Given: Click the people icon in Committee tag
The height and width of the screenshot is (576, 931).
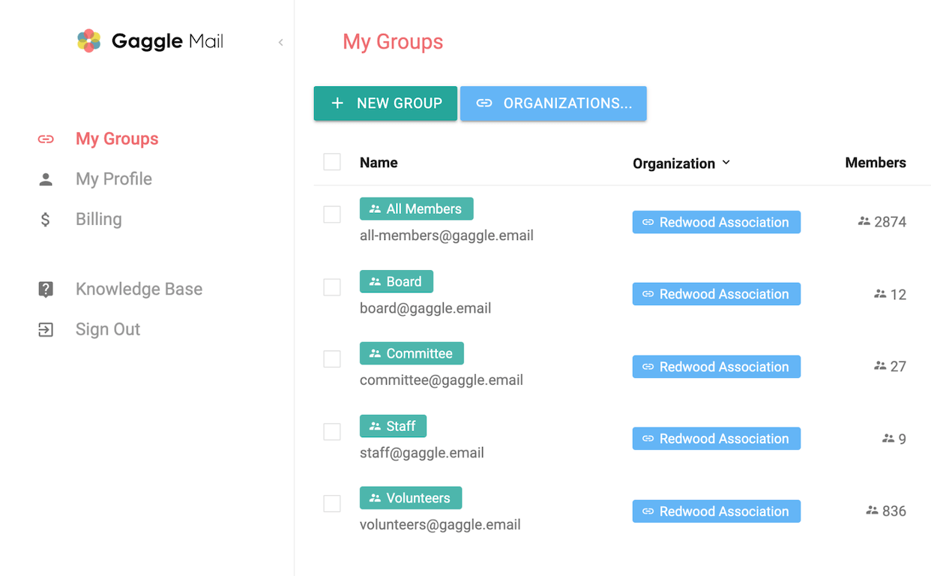Looking at the screenshot, I should 375,354.
